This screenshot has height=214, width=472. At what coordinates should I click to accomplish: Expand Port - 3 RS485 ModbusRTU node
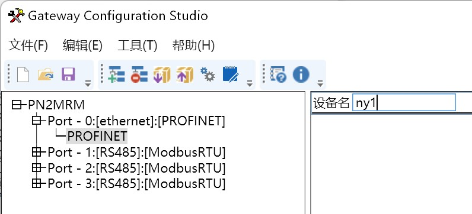pyautogui.click(x=36, y=183)
